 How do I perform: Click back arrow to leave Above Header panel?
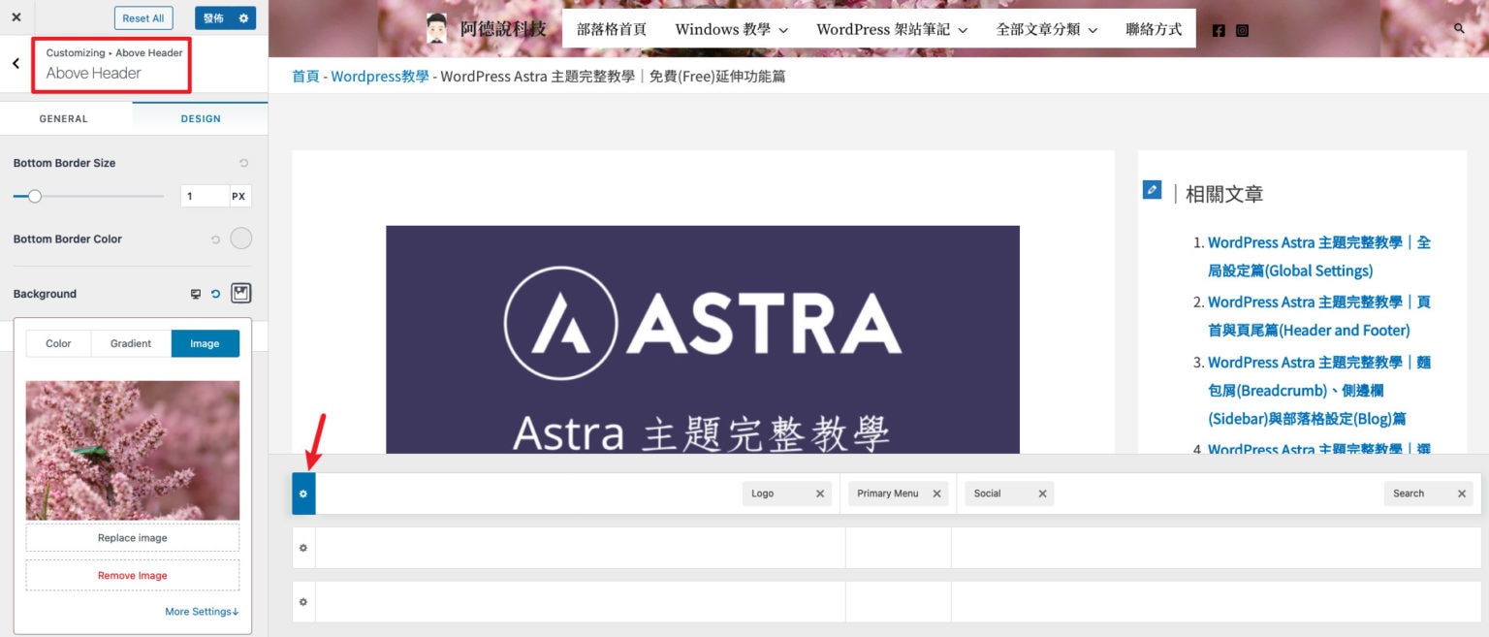pos(15,62)
